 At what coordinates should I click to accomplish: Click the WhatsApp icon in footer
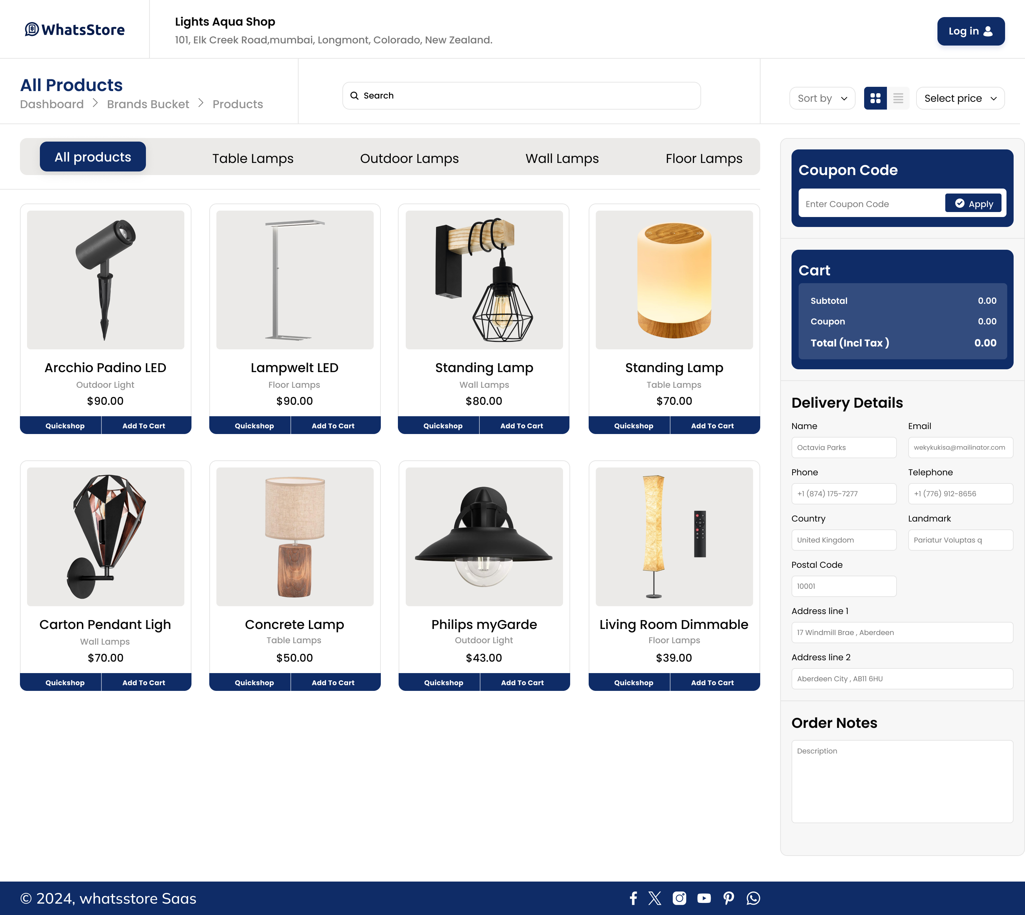tap(753, 898)
